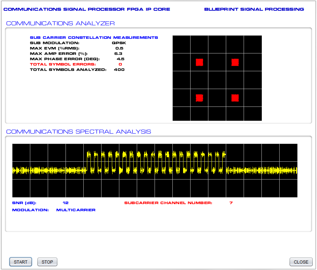Select the Communications Analyzer heading
The image size is (317, 270).
pyautogui.click(x=61, y=24)
